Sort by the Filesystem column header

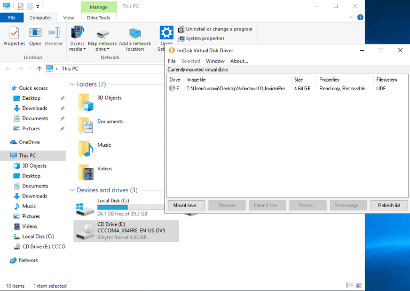tap(387, 80)
